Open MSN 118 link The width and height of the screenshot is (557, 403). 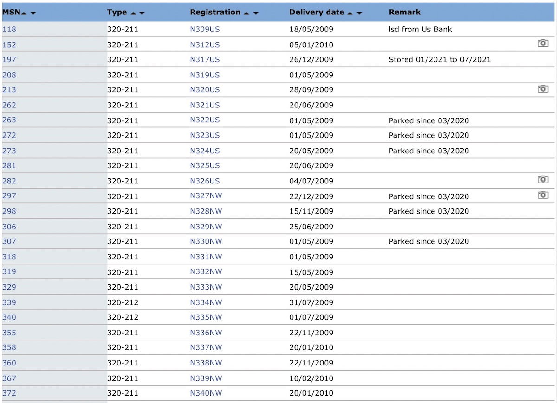pyautogui.click(x=9, y=29)
